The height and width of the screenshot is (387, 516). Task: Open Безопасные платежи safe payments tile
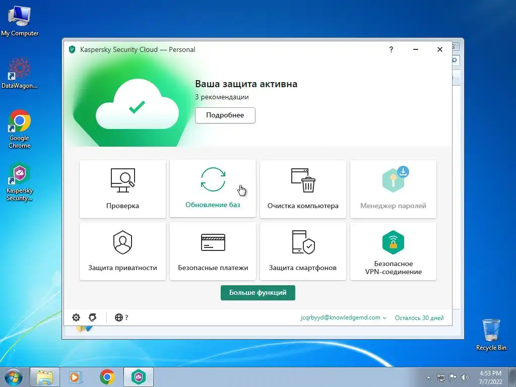(213, 251)
